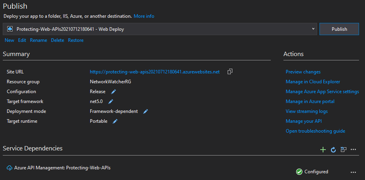Edit Deployment mode pencil icon
The height and width of the screenshot is (180, 365).
click(x=146, y=111)
